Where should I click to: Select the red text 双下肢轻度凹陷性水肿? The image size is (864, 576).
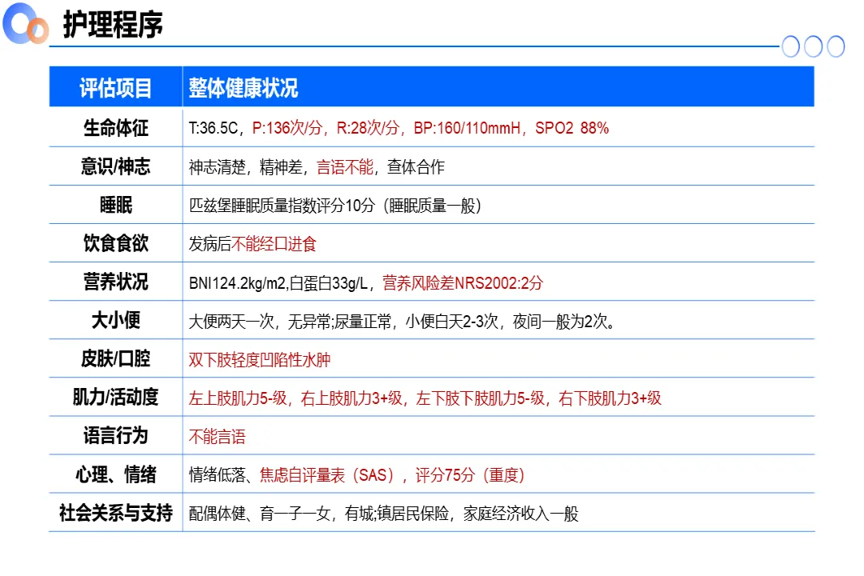pos(259,360)
